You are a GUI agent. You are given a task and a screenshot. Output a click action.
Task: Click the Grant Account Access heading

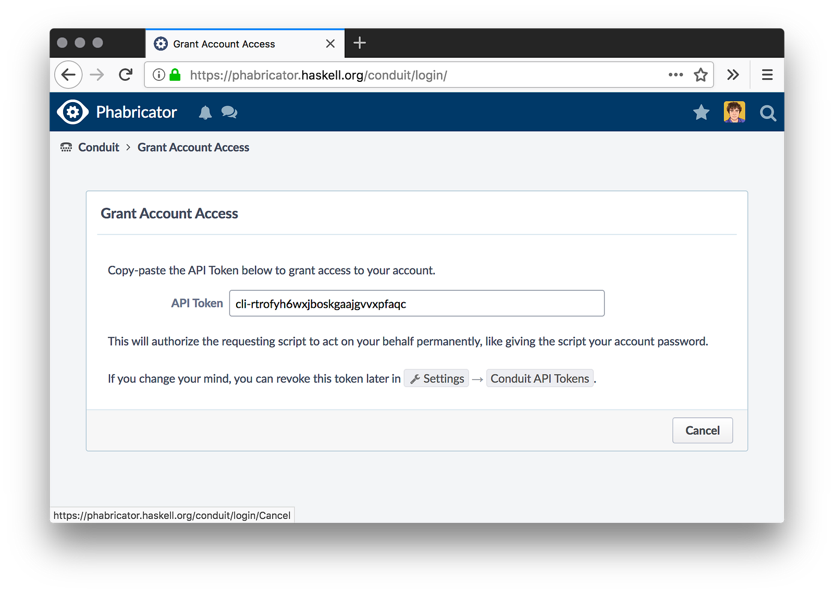169,214
